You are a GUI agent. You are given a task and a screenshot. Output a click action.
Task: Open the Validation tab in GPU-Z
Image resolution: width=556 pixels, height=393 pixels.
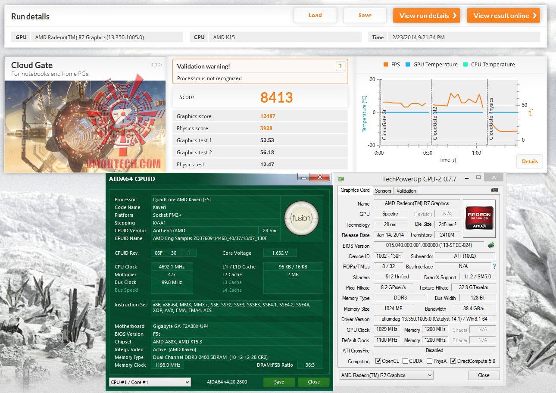pyautogui.click(x=406, y=191)
